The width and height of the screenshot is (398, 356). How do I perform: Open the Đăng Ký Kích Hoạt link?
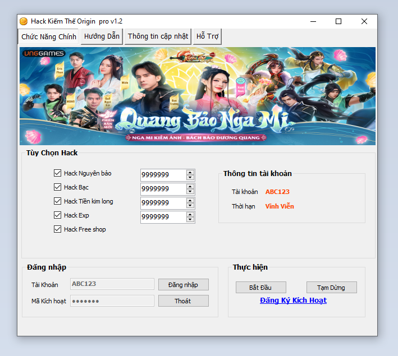[x=293, y=300]
